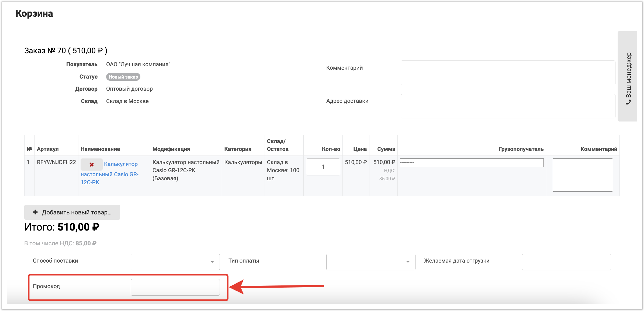
Task: Click the quantity field showing 1
Action: (323, 167)
